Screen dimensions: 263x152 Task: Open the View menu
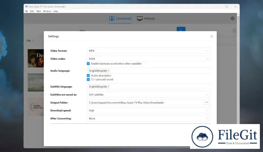tap(38, 11)
